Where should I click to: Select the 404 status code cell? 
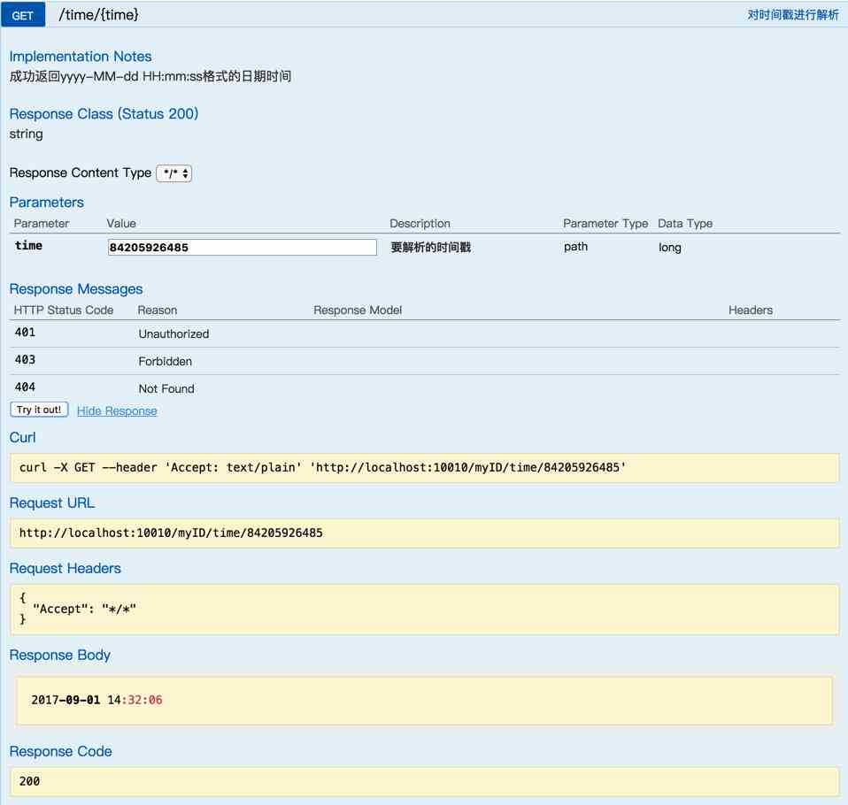coord(25,387)
